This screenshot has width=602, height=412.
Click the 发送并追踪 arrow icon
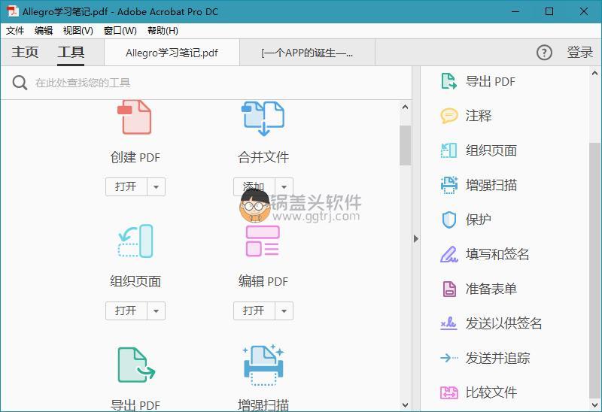(x=448, y=358)
